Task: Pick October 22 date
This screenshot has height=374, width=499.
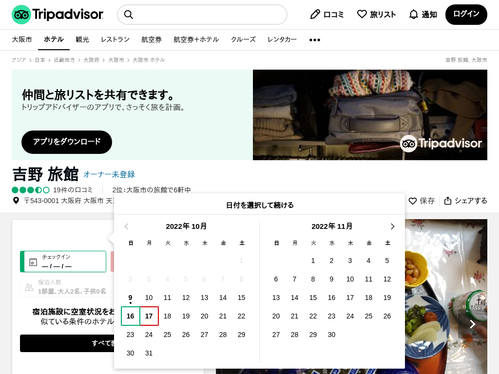Action: pyautogui.click(x=242, y=316)
